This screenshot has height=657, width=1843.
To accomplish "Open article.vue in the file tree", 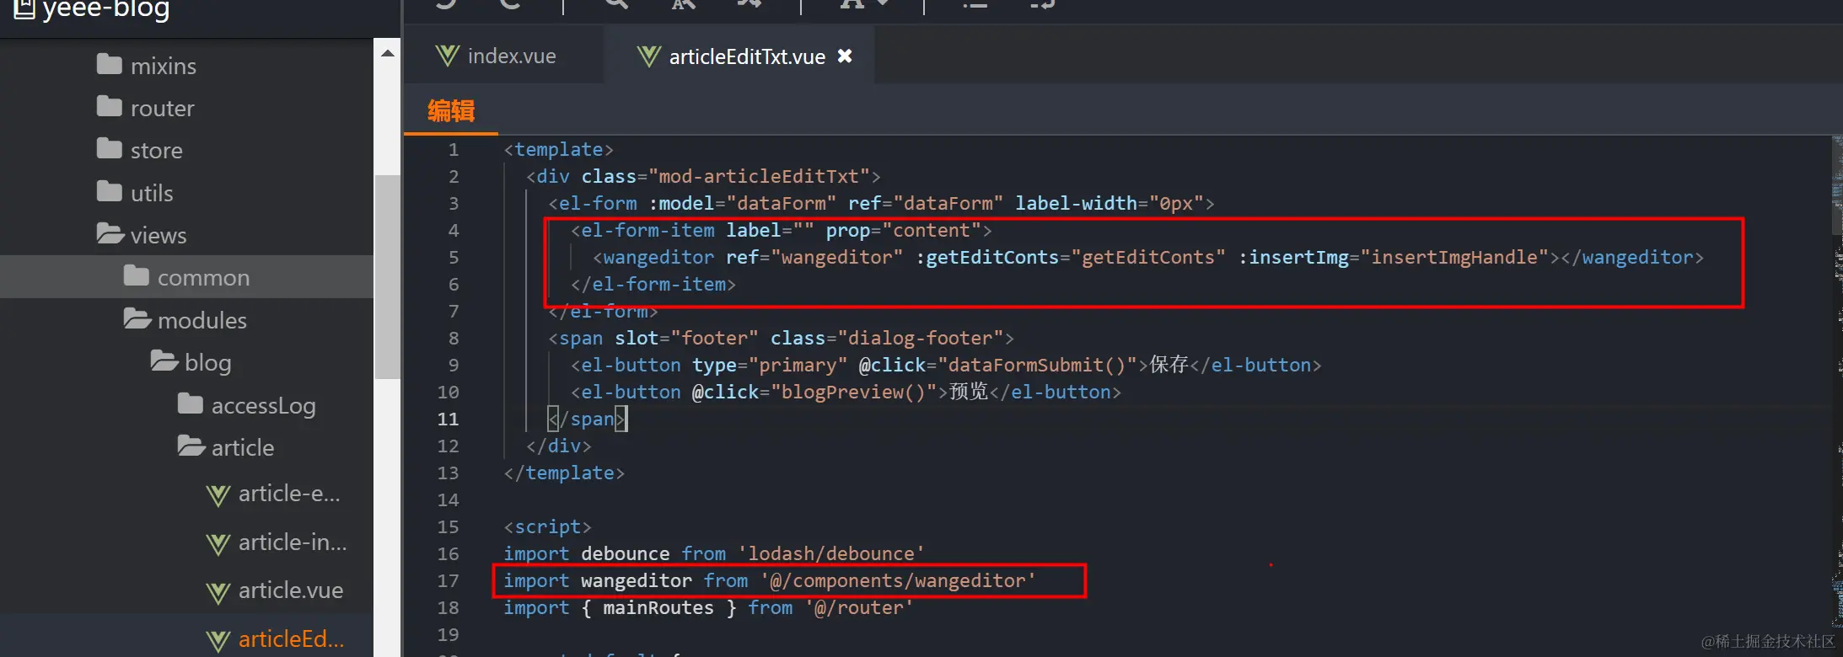I will (275, 590).
